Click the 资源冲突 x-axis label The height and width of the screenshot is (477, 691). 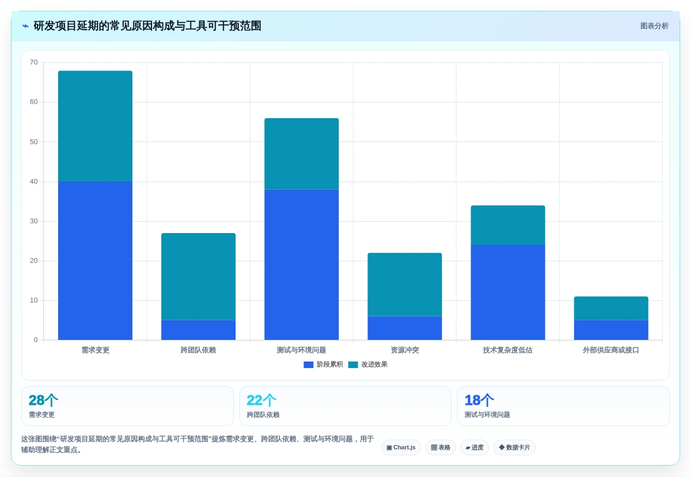[404, 350]
